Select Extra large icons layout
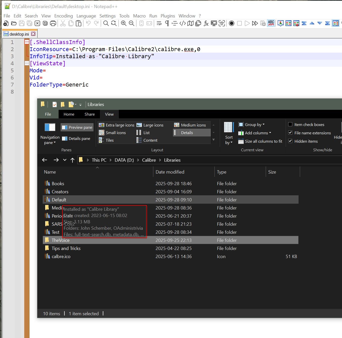 [117, 125]
